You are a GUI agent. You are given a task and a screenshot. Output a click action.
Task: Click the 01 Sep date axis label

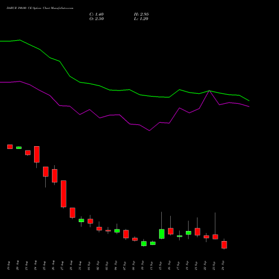[89, 266]
